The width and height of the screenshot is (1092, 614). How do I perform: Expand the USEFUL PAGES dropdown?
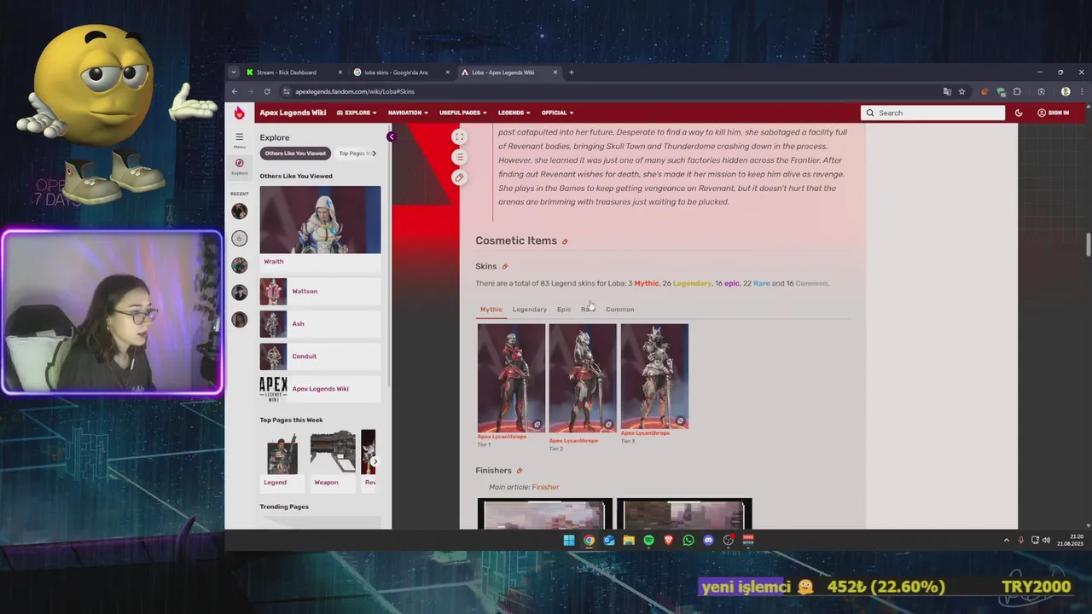pyautogui.click(x=463, y=113)
